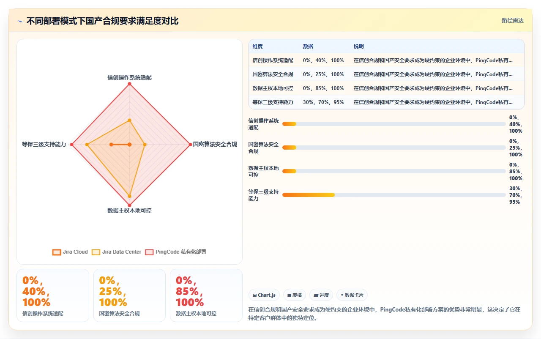Select 国密算法安全合规 cell in table

[273, 74]
